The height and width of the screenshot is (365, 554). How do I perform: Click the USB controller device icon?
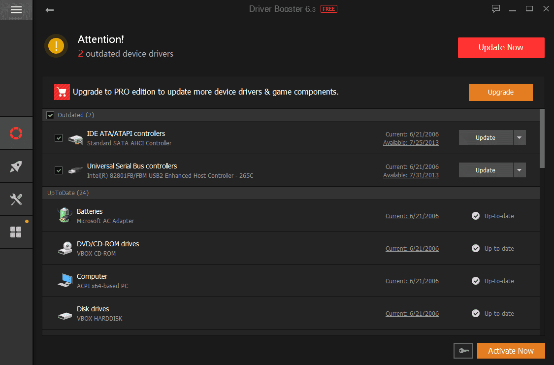click(x=76, y=170)
